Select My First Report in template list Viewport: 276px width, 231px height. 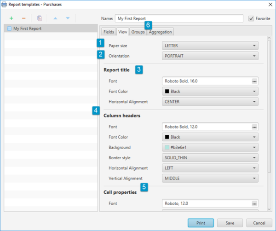pos(51,29)
